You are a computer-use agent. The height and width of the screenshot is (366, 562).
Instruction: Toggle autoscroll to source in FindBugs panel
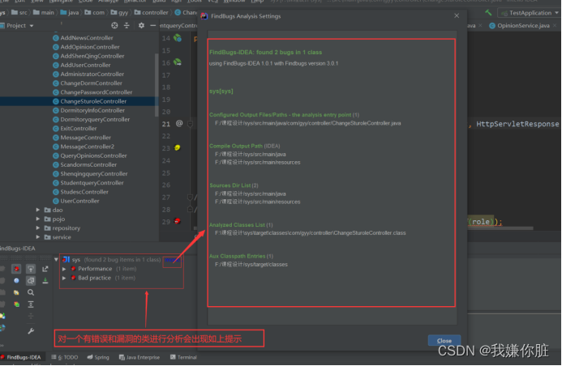pos(31,269)
